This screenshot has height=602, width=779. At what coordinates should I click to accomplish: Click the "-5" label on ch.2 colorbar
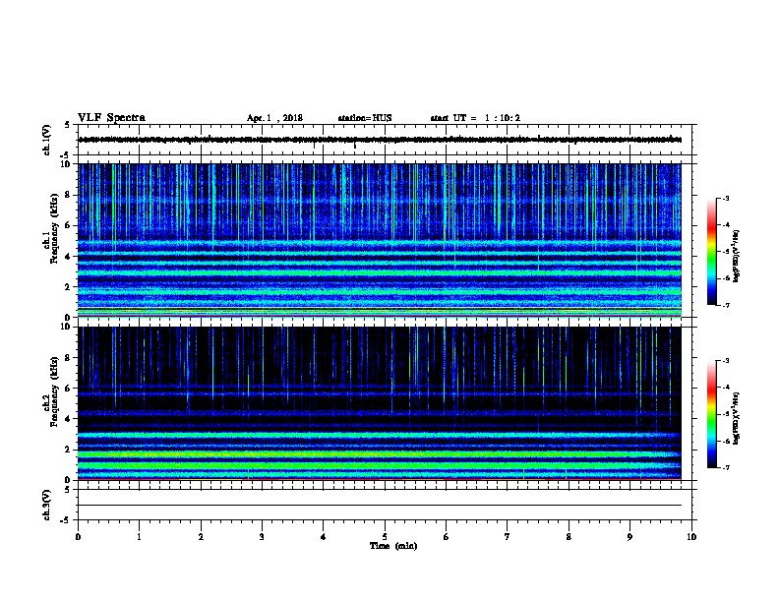tap(725, 414)
